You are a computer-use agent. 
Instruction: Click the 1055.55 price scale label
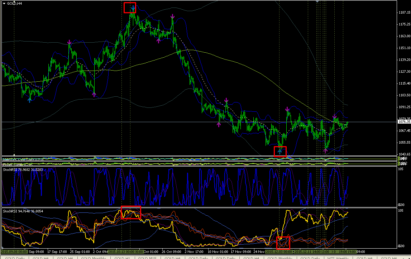click(405, 142)
